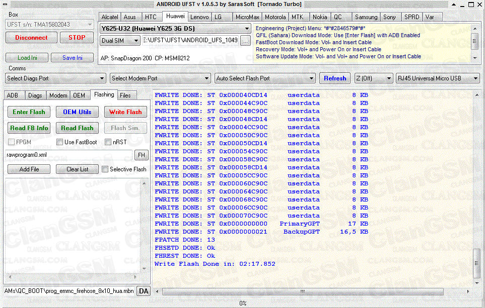Click the Clear List button
The image size is (485, 308).
coord(78,169)
